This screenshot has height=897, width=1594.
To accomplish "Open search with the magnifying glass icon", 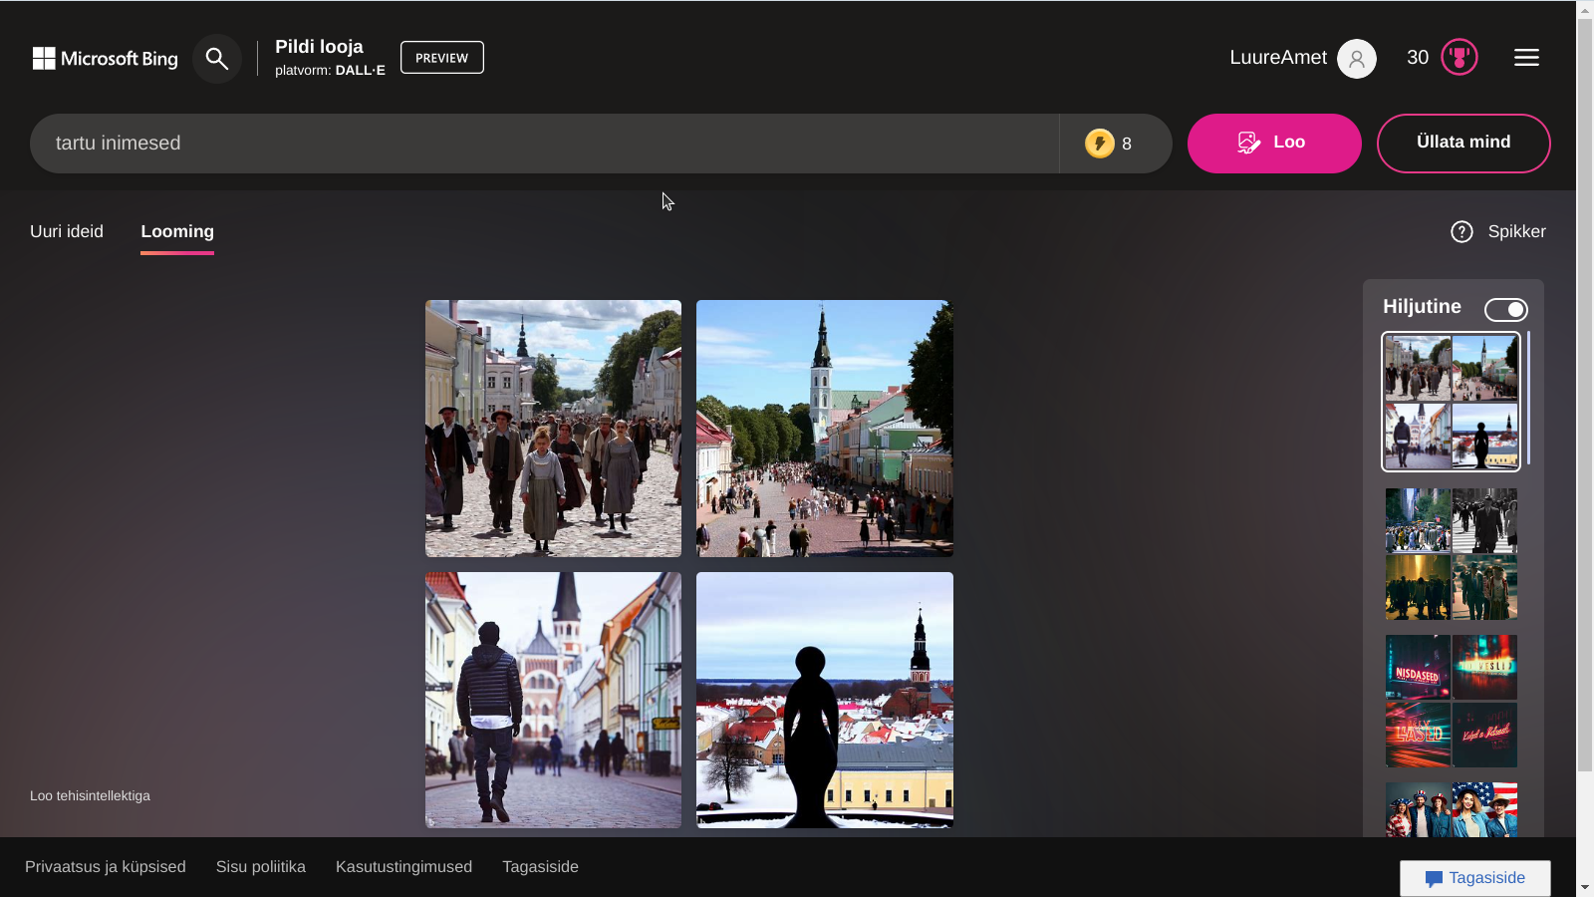I will coord(216,59).
